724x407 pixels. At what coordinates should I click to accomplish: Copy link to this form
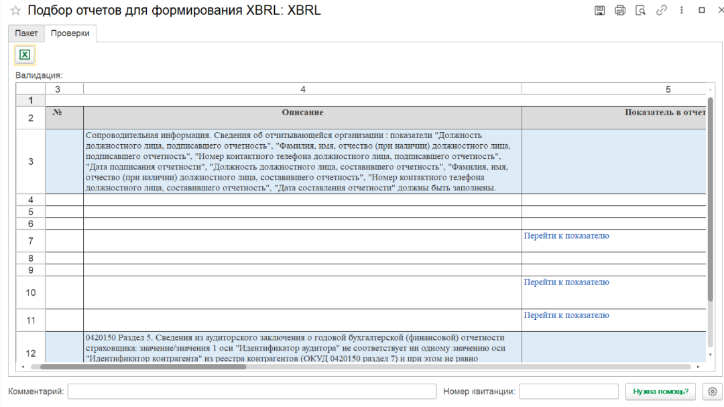pyautogui.click(x=661, y=10)
